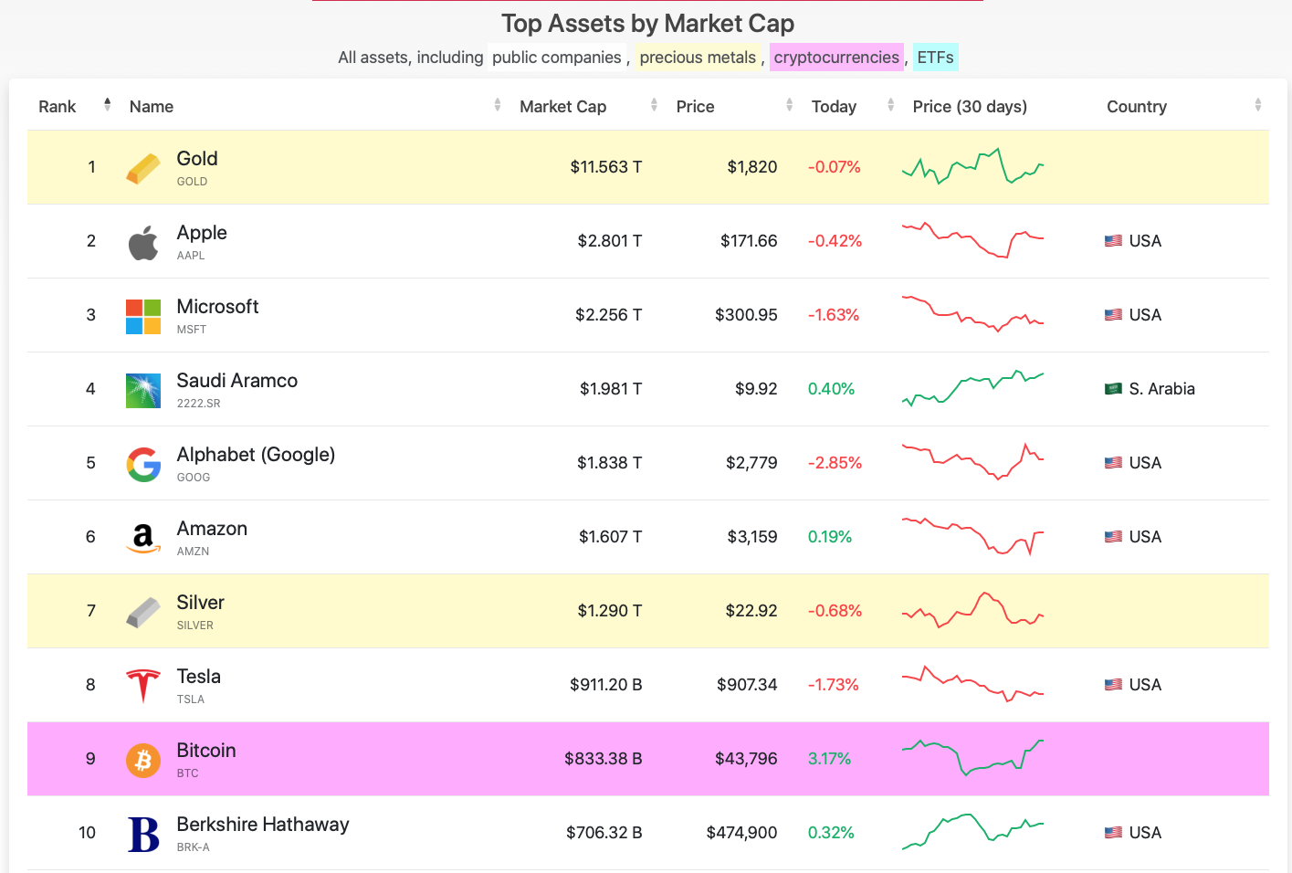This screenshot has width=1292, height=873.
Task: Open the public companies category link
Action: click(556, 58)
